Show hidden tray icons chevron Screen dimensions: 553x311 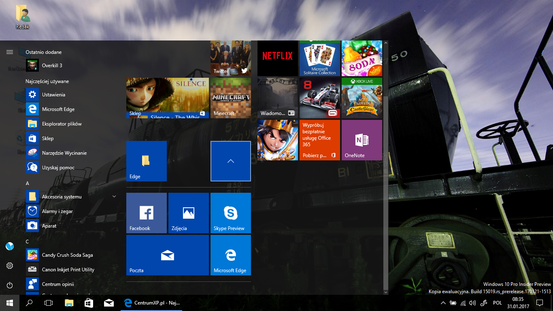tap(443, 303)
